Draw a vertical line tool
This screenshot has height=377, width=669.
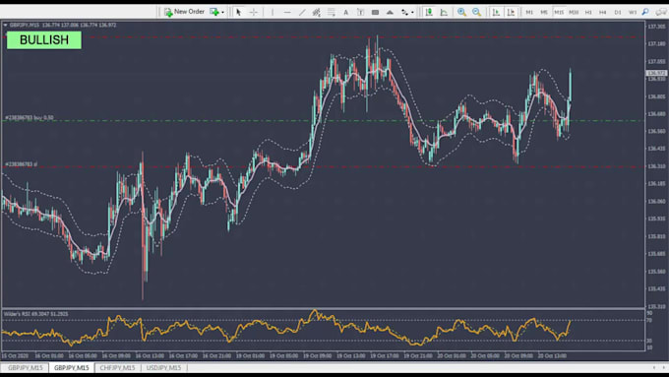point(273,13)
